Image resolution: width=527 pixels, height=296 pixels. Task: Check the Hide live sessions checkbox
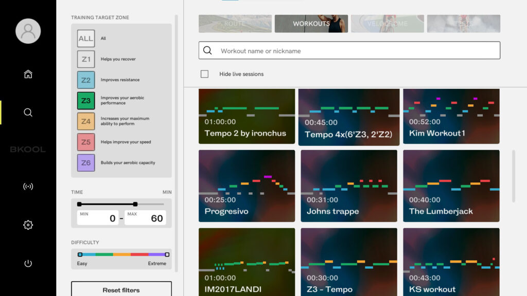(204, 74)
